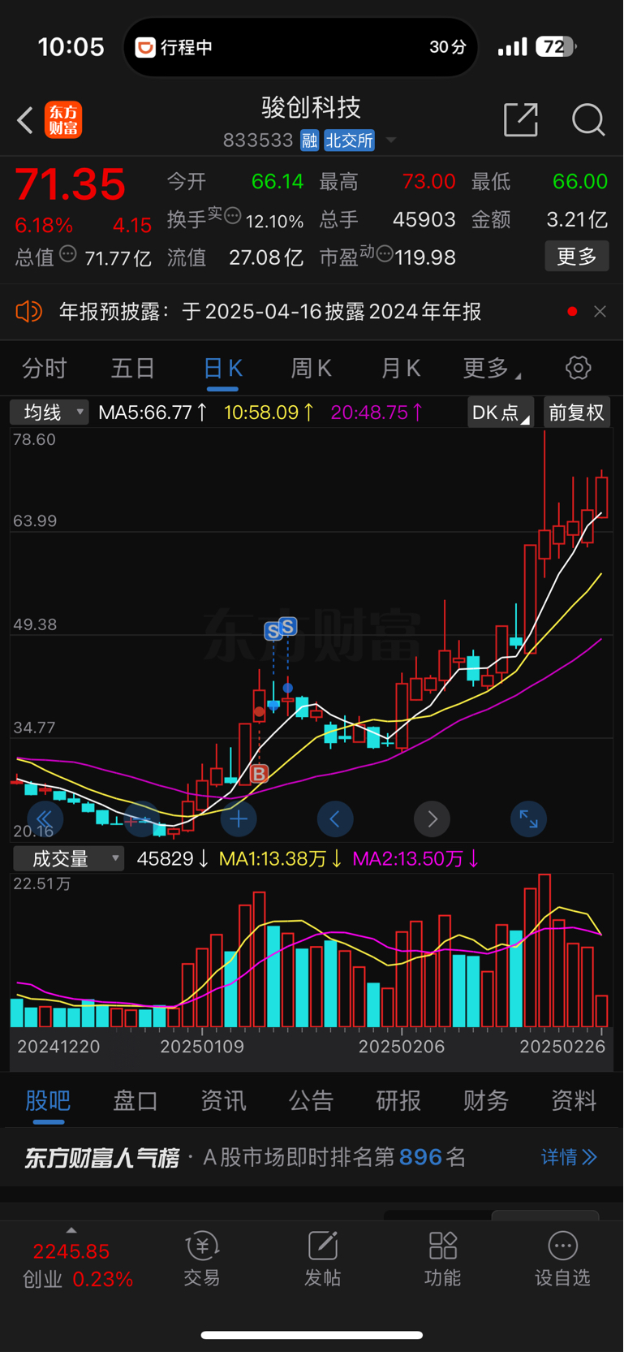
Task: Tap the back arrow at top left
Action: pyautogui.click(x=25, y=120)
